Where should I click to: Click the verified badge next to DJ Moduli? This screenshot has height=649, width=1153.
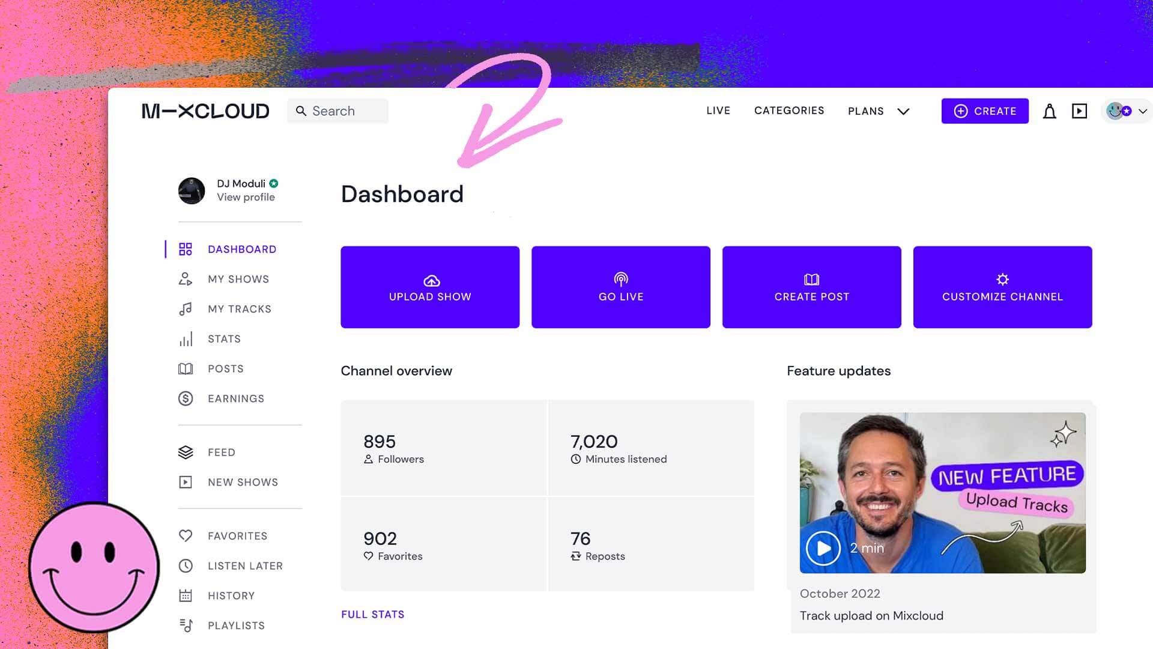(x=274, y=183)
